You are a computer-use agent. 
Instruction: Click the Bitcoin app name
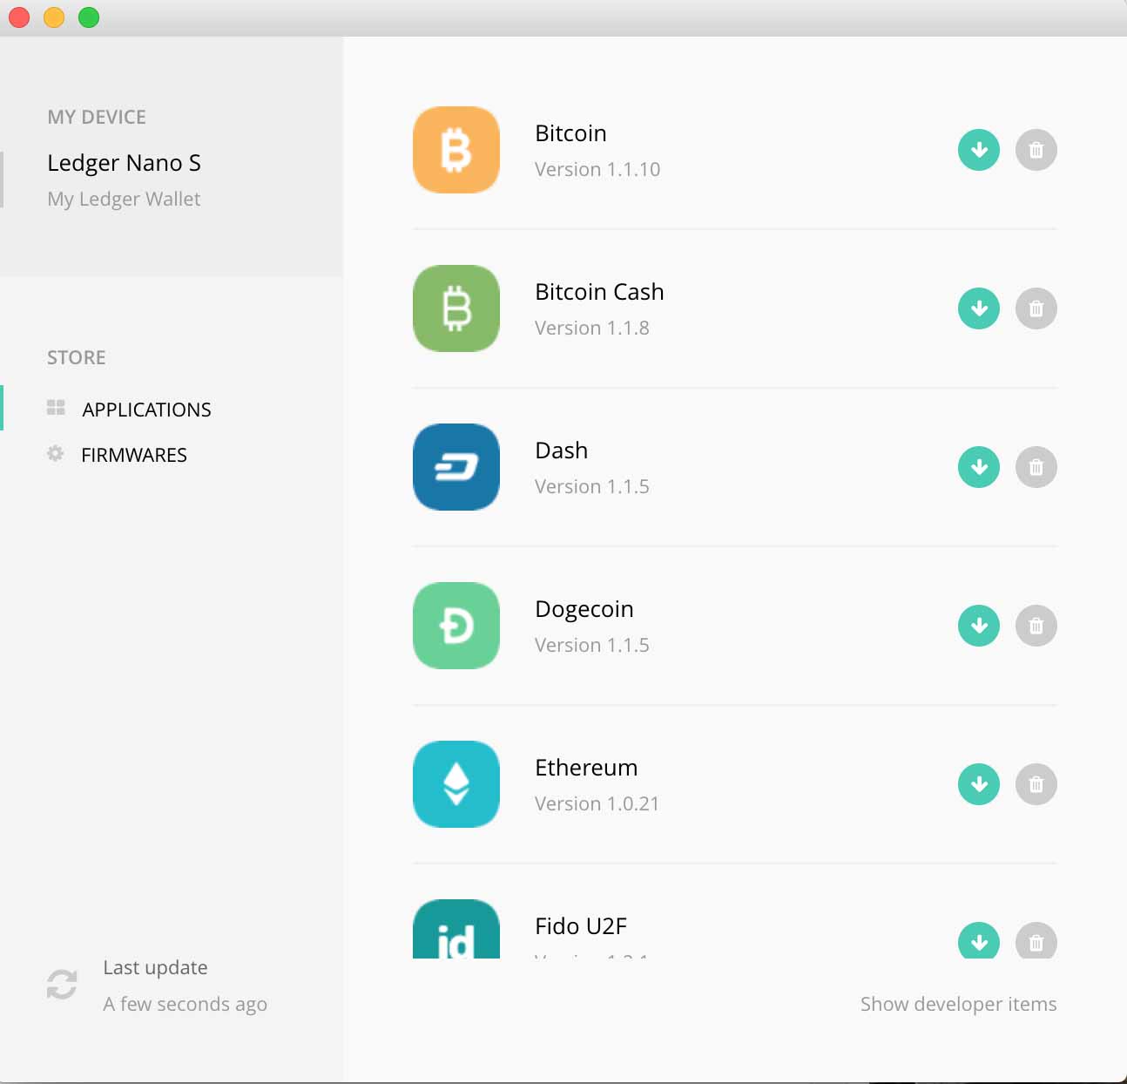tap(570, 133)
